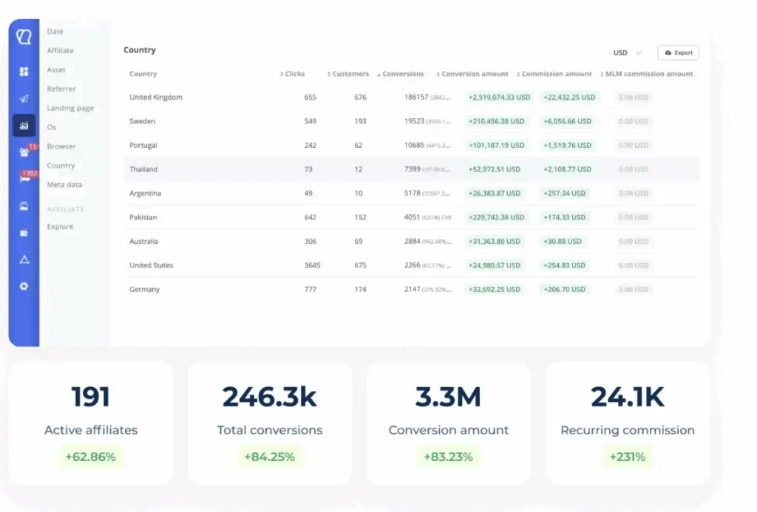This screenshot has height=512, width=757.
Task: Open the dashboard grid icon
Action: 24,72
